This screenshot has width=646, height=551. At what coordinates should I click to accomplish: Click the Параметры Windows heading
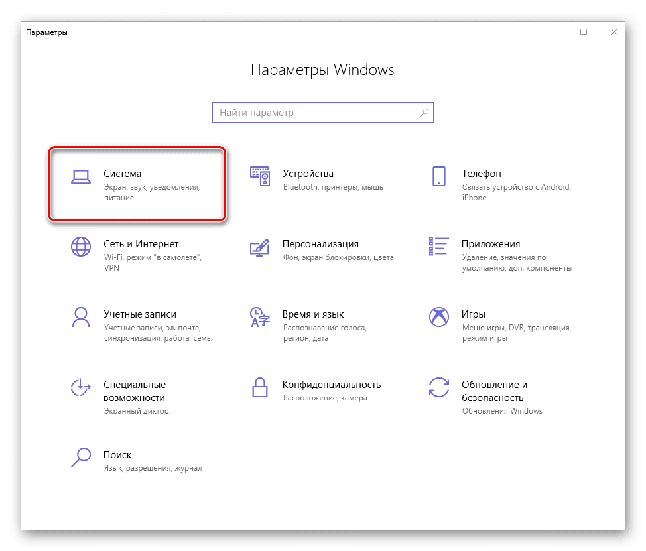tap(322, 70)
